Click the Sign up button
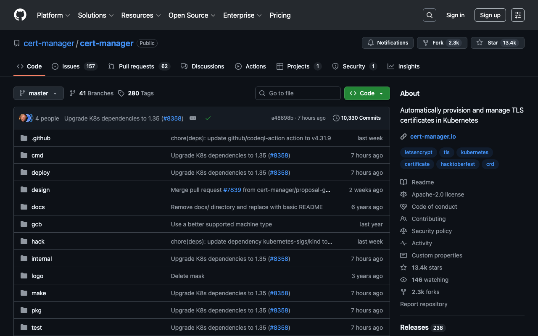This screenshot has width=538, height=336. [x=490, y=15]
